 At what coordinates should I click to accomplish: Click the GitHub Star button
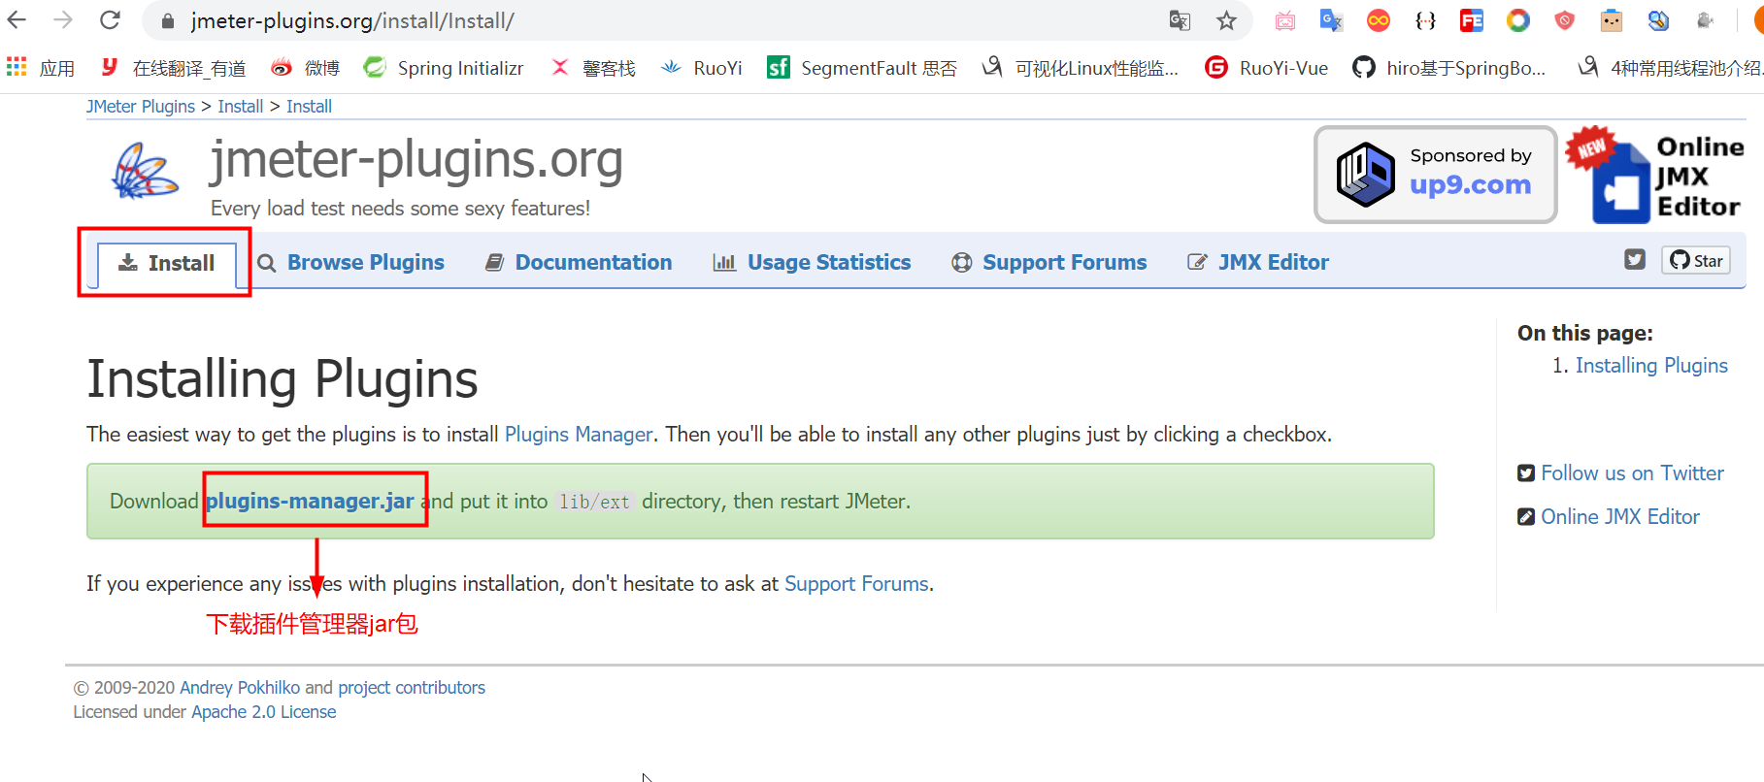tap(1696, 260)
